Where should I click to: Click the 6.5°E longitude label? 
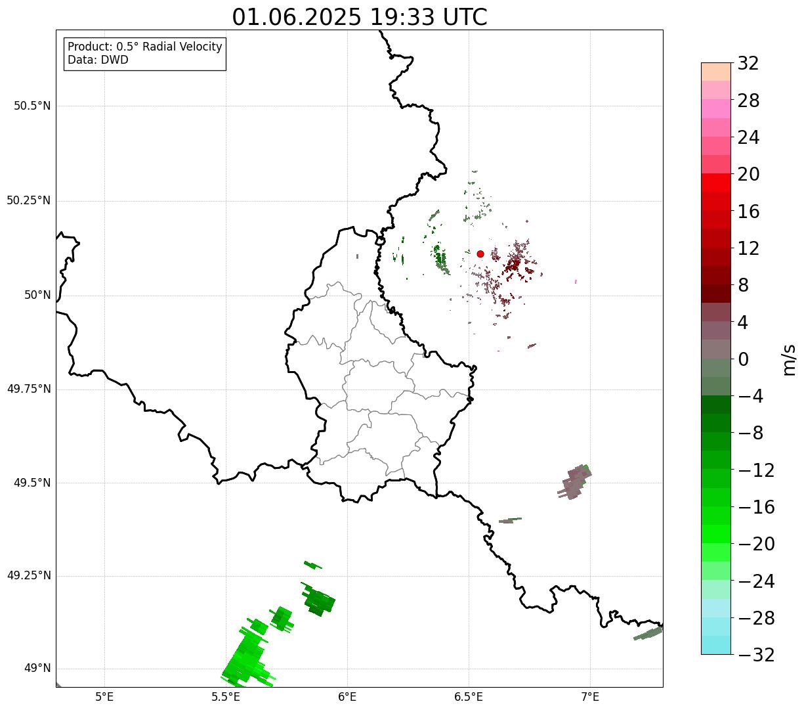point(469,697)
